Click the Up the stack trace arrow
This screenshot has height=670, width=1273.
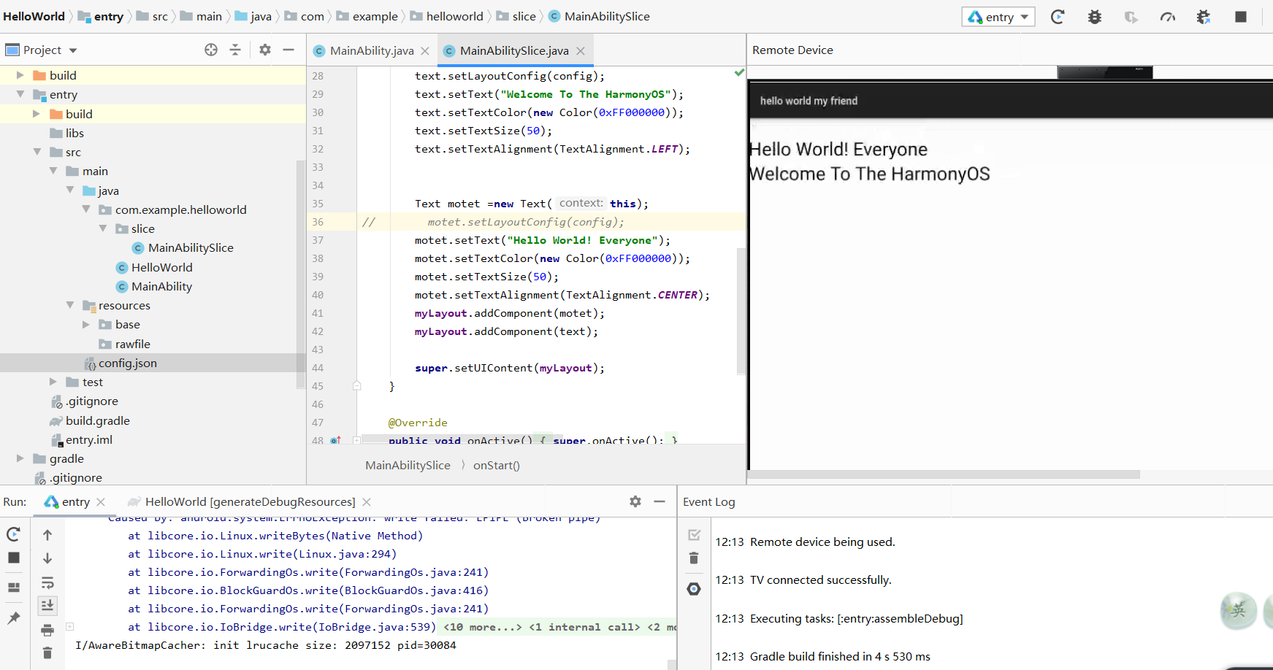47,535
